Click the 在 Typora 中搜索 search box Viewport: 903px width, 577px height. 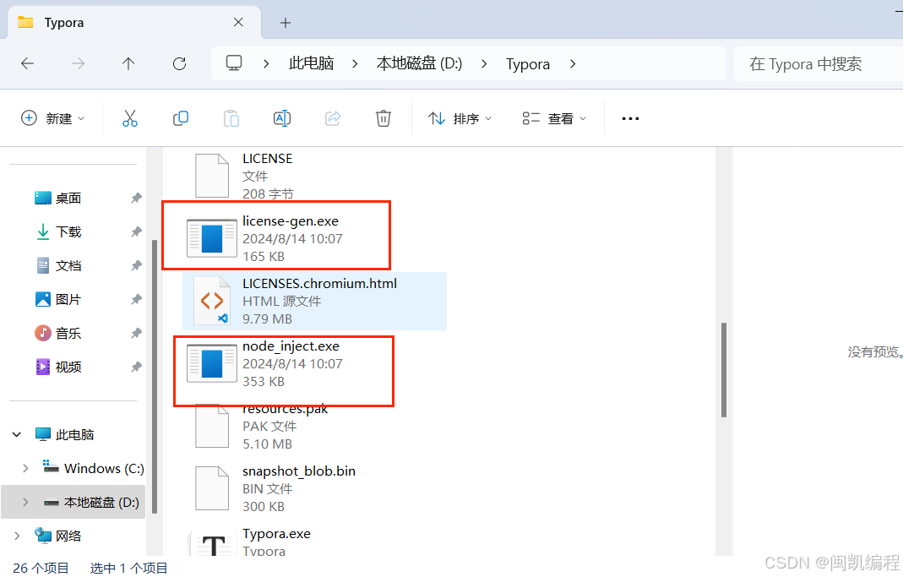point(819,63)
